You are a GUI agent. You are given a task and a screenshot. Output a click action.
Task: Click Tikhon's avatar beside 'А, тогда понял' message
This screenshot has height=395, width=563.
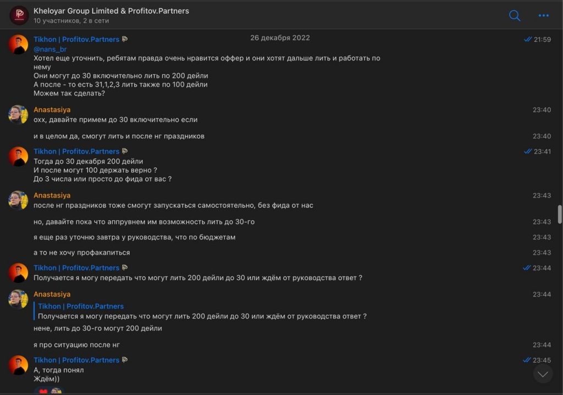18,365
